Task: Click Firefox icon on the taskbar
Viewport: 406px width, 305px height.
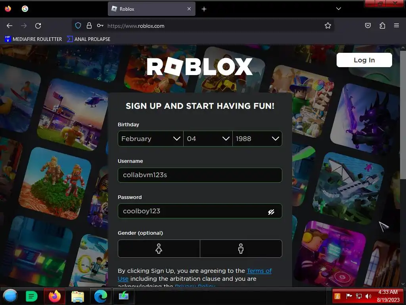Action: click(55, 296)
